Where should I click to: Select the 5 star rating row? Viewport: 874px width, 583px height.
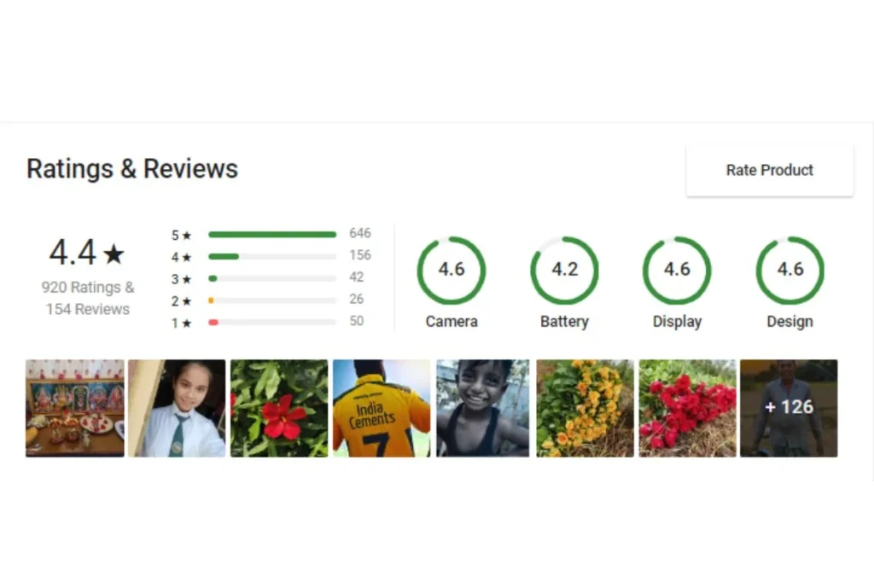pyautogui.click(x=271, y=235)
